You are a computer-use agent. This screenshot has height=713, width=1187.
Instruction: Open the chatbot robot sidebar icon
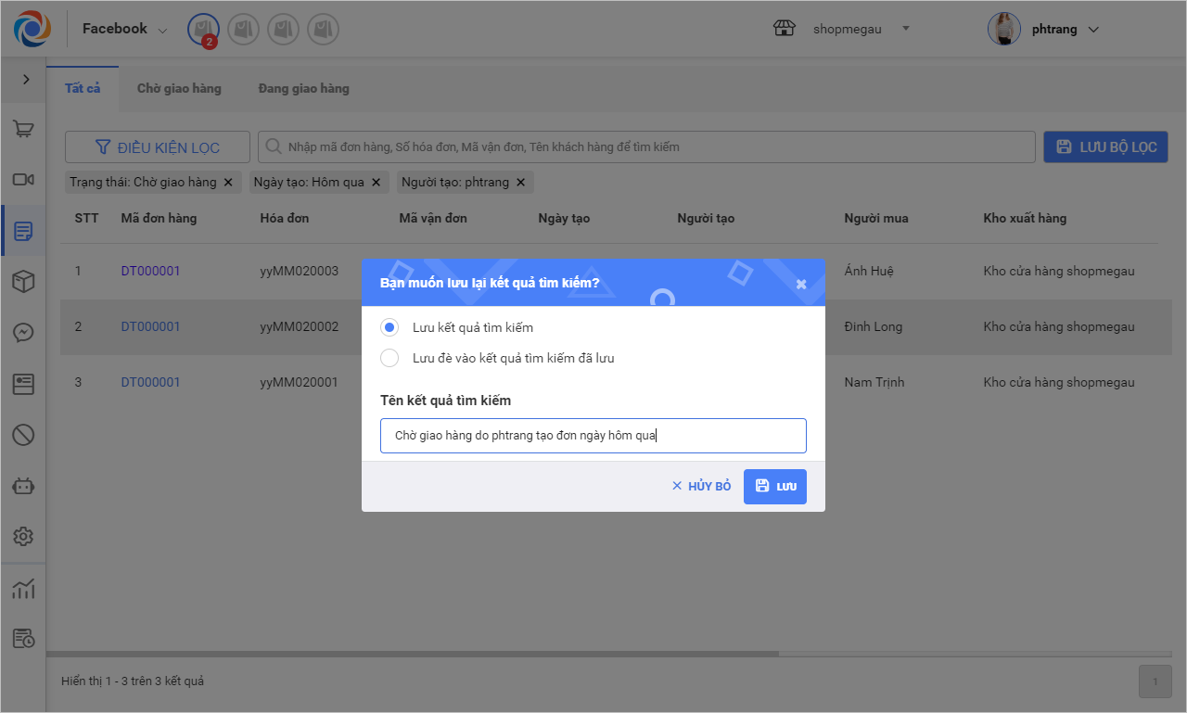click(x=24, y=485)
